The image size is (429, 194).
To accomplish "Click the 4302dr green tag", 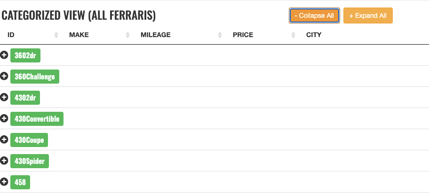I will pyautogui.click(x=25, y=98).
